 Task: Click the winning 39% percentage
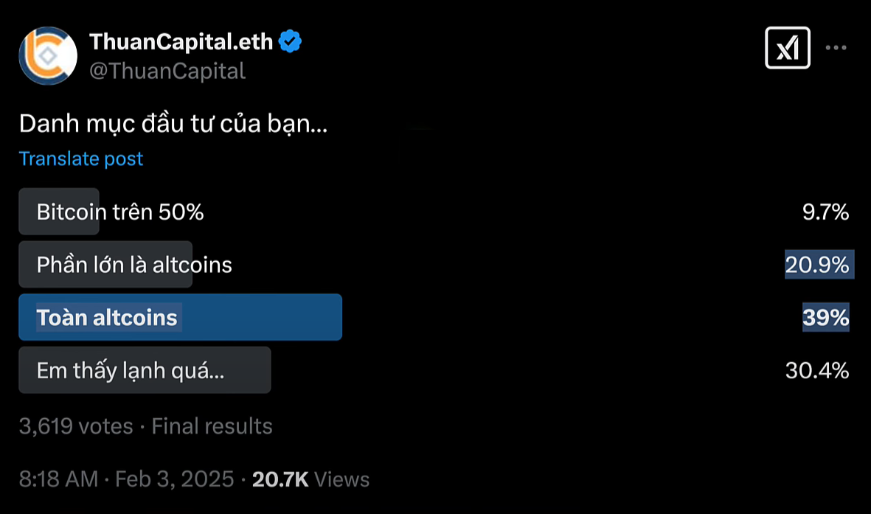click(825, 318)
